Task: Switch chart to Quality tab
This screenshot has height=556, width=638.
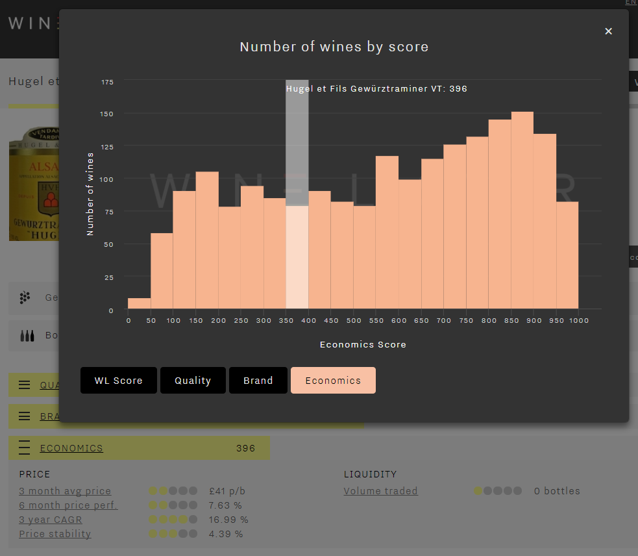Action: pyautogui.click(x=193, y=381)
